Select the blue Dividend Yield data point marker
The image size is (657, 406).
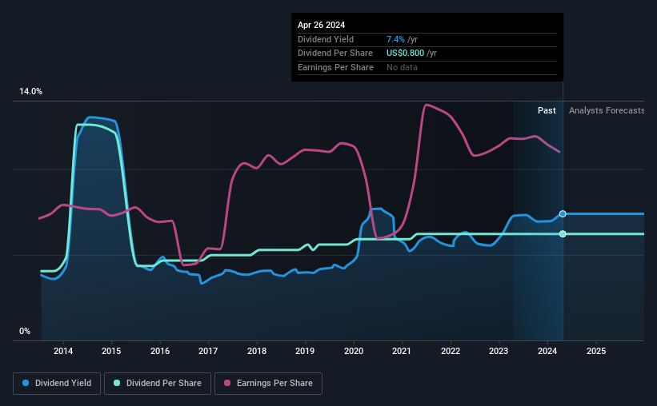click(x=563, y=214)
